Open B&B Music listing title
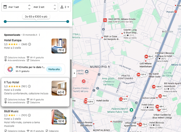Viewport: 181px width, 132px height. (11, 111)
